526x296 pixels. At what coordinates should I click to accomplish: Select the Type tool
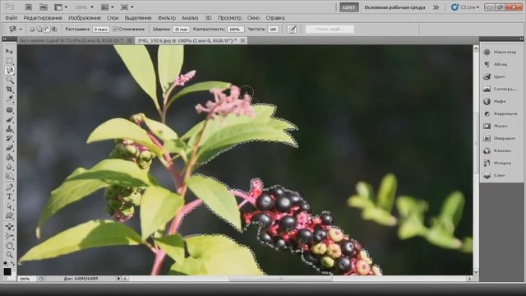coord(9,197)
